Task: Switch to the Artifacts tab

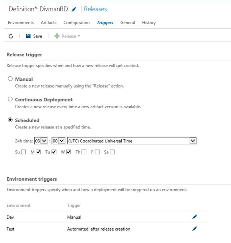Action: coord(49,23)
